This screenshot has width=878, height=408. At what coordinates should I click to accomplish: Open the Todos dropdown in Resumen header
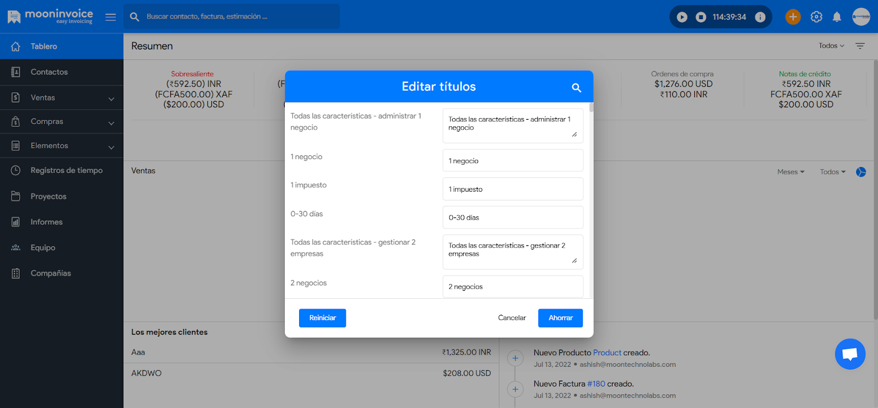(831, 46)
